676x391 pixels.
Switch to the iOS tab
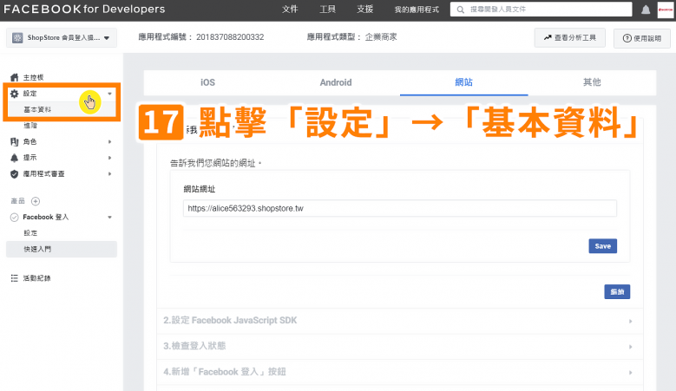tap(207, 82)
